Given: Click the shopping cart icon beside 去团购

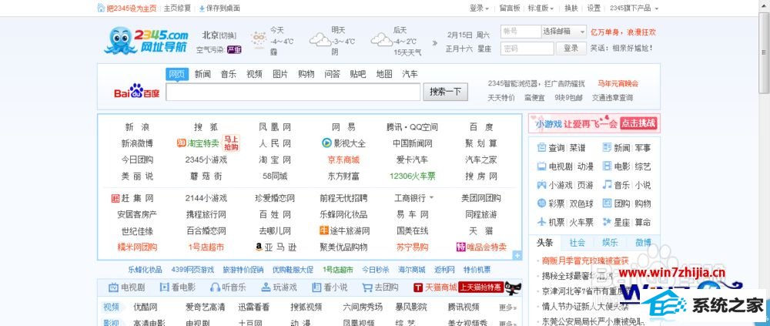Looking at the screenshot, I should tap(367, 287).
